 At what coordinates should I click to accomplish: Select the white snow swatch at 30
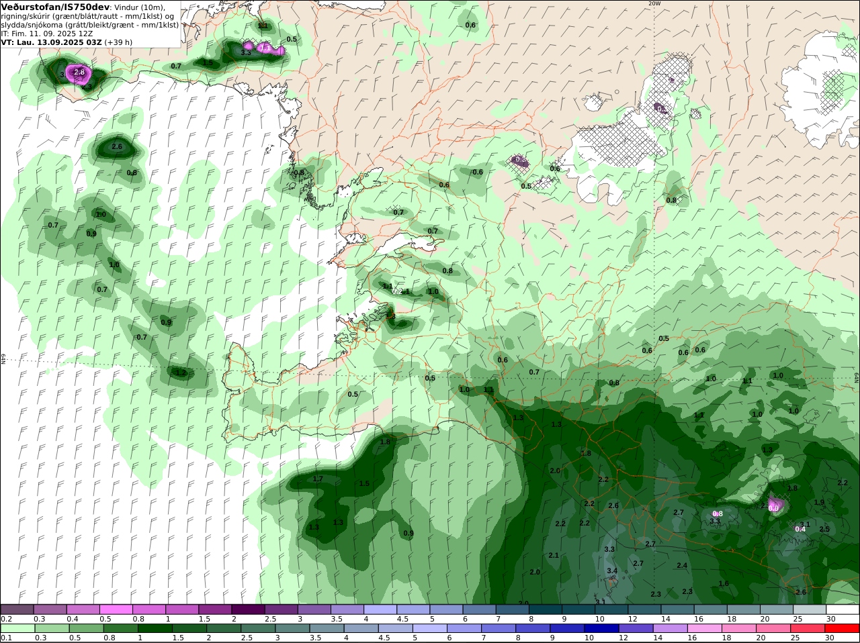pos(843,609)
